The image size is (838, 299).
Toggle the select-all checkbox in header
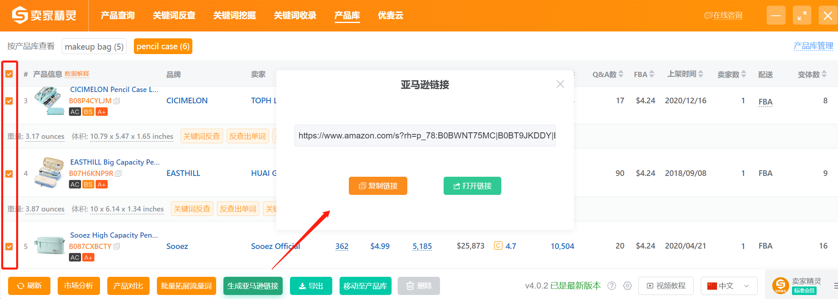coord(9,74)
